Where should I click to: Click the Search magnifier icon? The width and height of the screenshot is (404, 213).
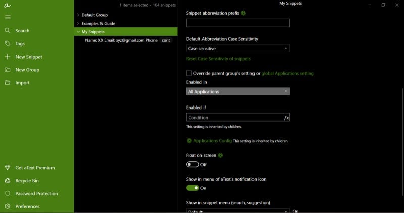8,31
